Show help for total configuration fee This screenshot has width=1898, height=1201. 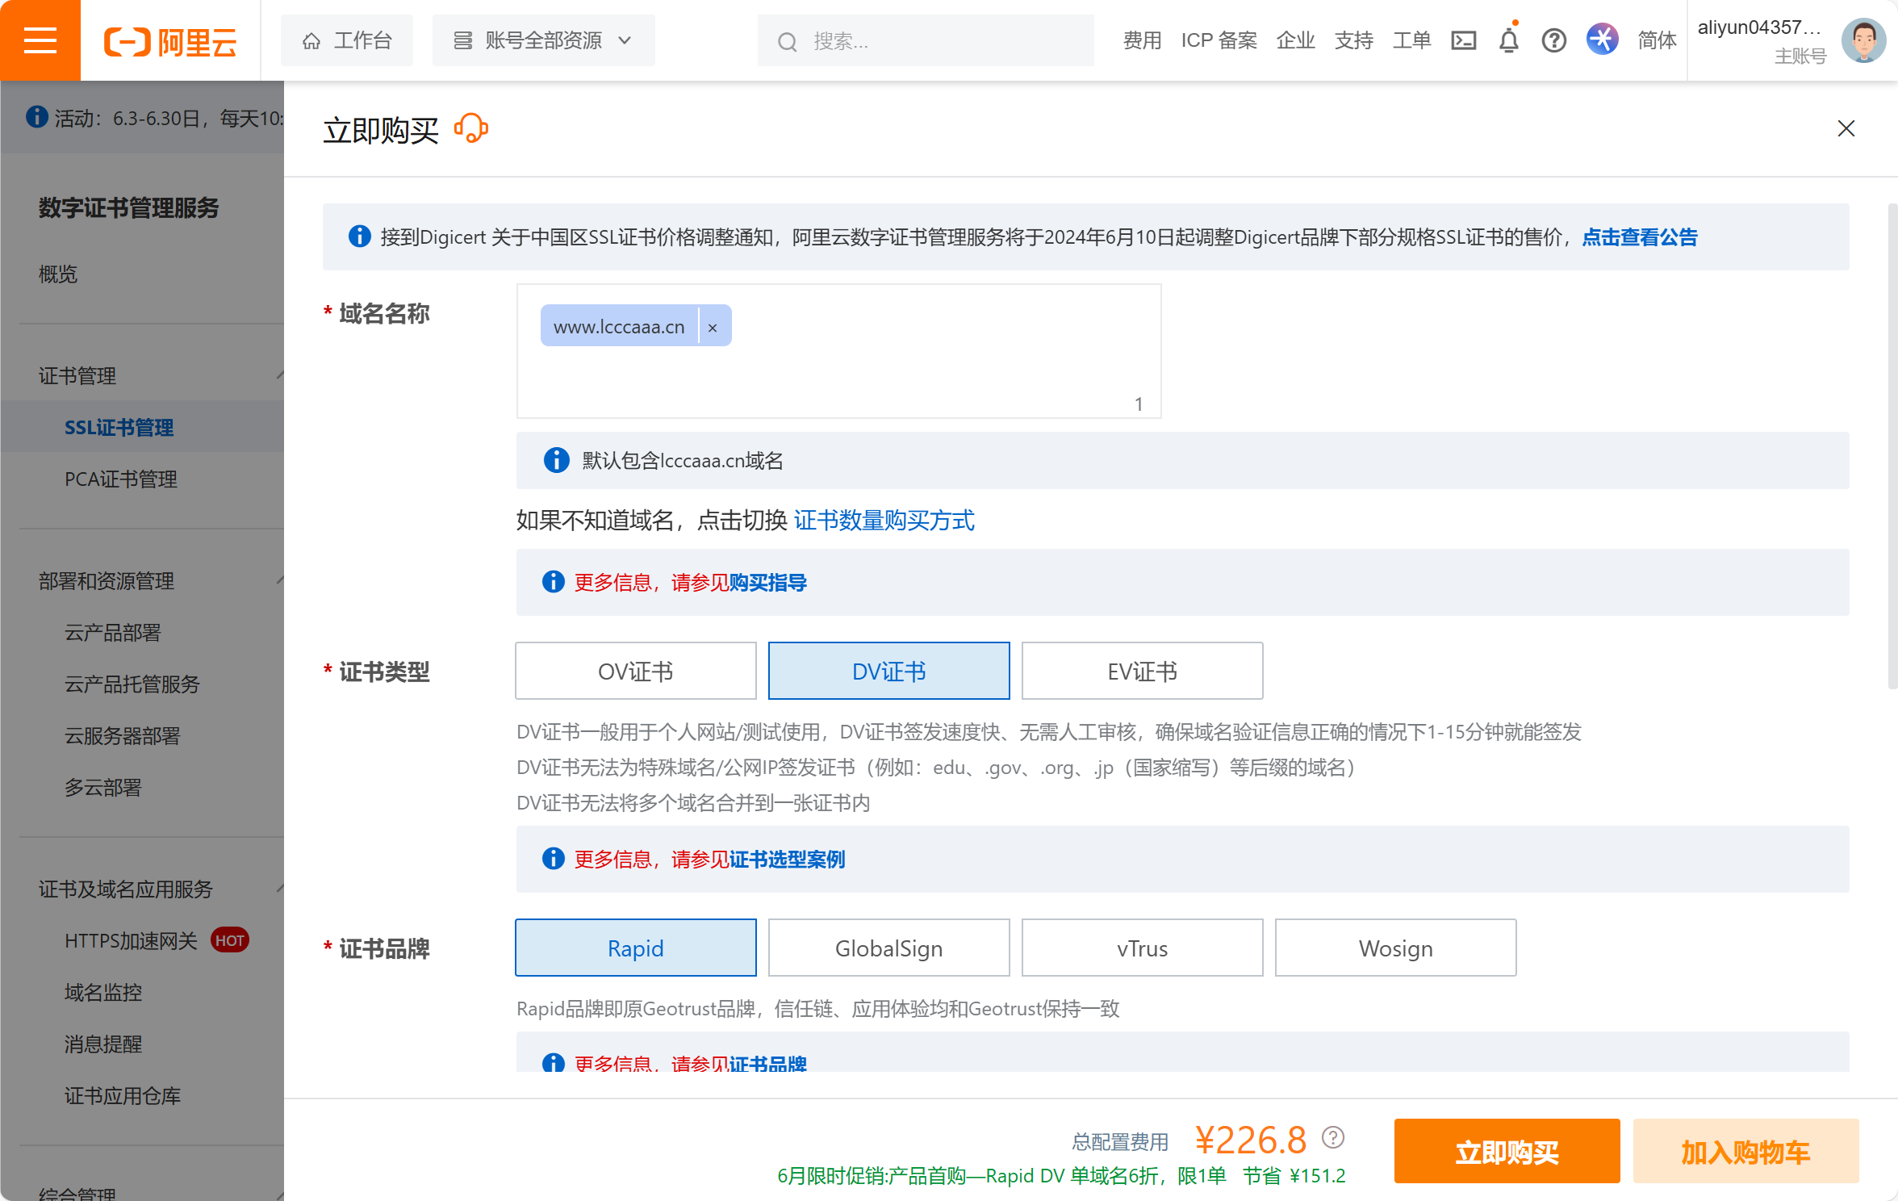[x=1333, y=1137]
